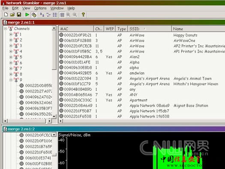Expand channel 1 in the tree

coord(11,34)
